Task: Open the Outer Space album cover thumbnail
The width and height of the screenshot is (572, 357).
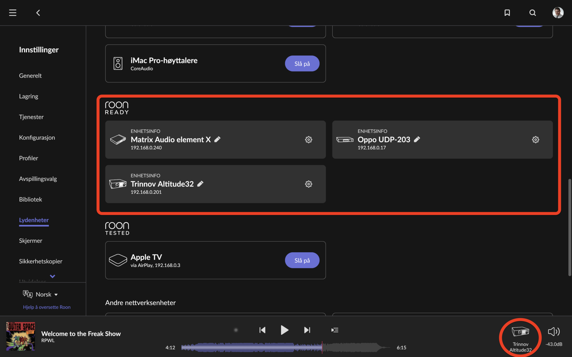Action: tap(21, 336)
